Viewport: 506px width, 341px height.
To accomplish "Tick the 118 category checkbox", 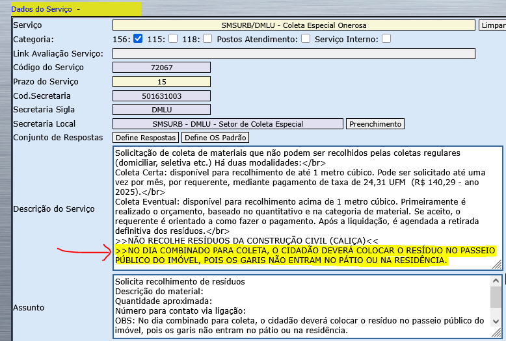I will pyautogui.click(x=207, y=39).
